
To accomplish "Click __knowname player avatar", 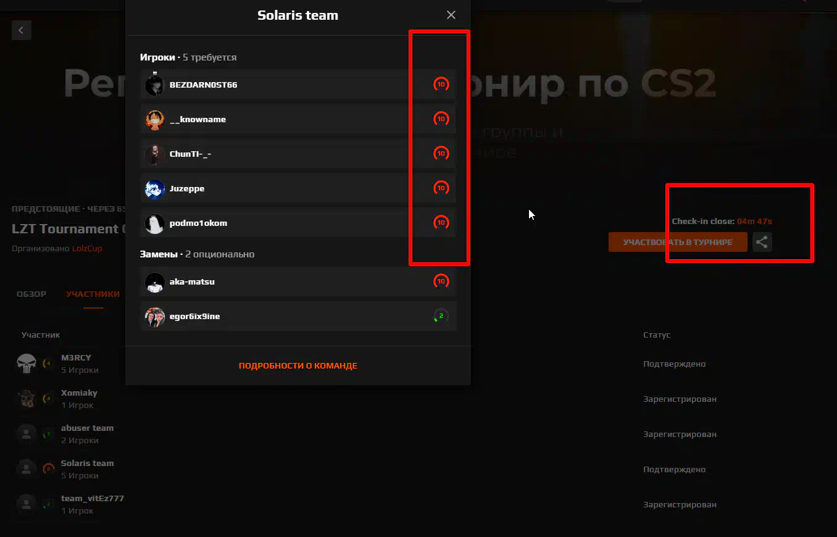I will (155, 119).
